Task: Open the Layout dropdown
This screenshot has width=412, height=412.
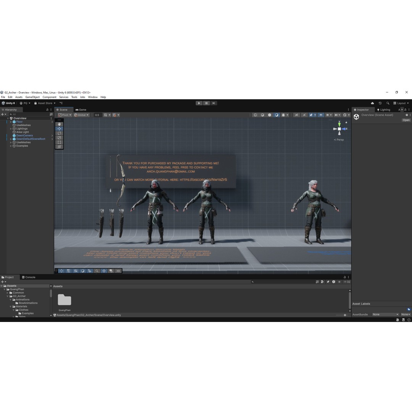Action: tap(401, 103)
